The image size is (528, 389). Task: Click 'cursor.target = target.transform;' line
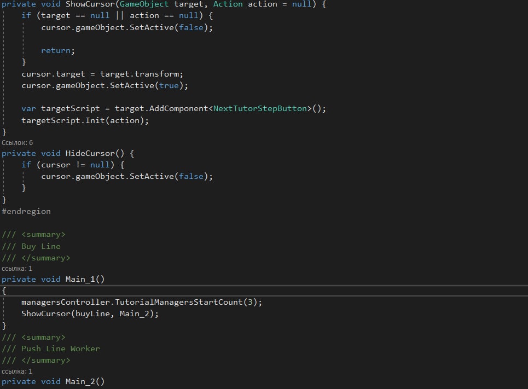102,74
